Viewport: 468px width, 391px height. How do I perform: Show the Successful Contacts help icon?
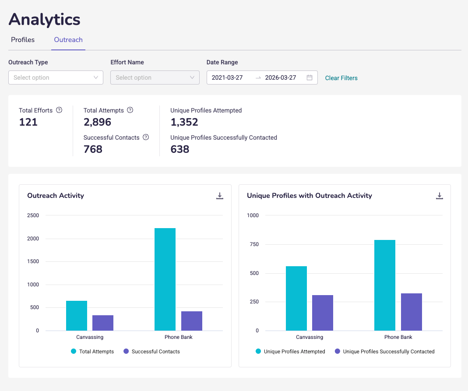(x=146, y=137)
